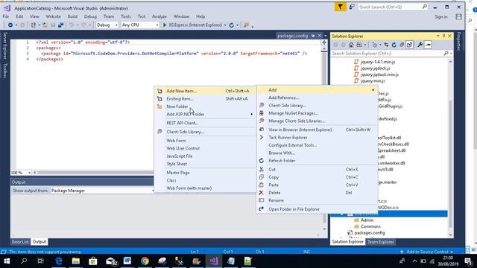Open Microsoft Edge from the taskbar

click(58, 261)
